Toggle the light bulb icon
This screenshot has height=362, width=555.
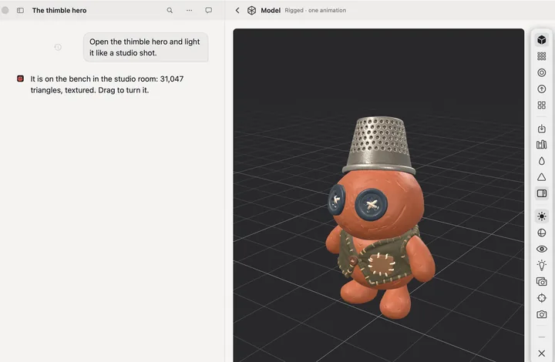[542, 265]
